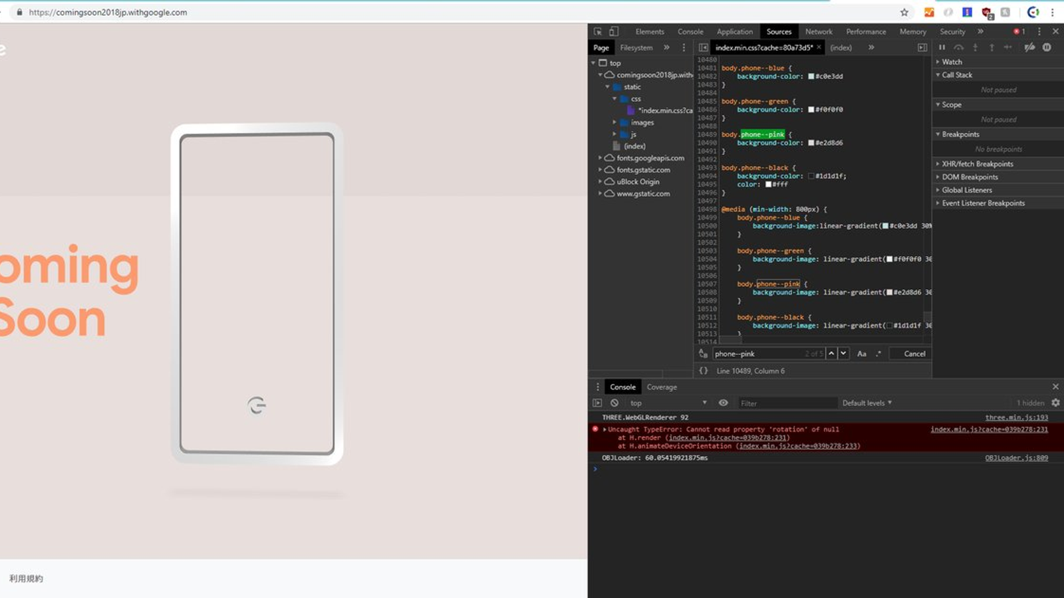Step out of current function
This screenshot has height=598, width=1064.
(992, 47)
